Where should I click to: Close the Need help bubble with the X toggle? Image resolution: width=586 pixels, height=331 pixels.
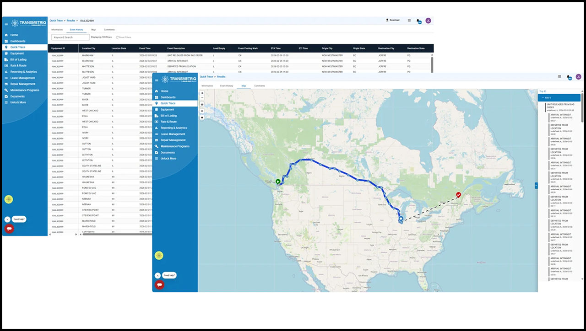point(157,276)
